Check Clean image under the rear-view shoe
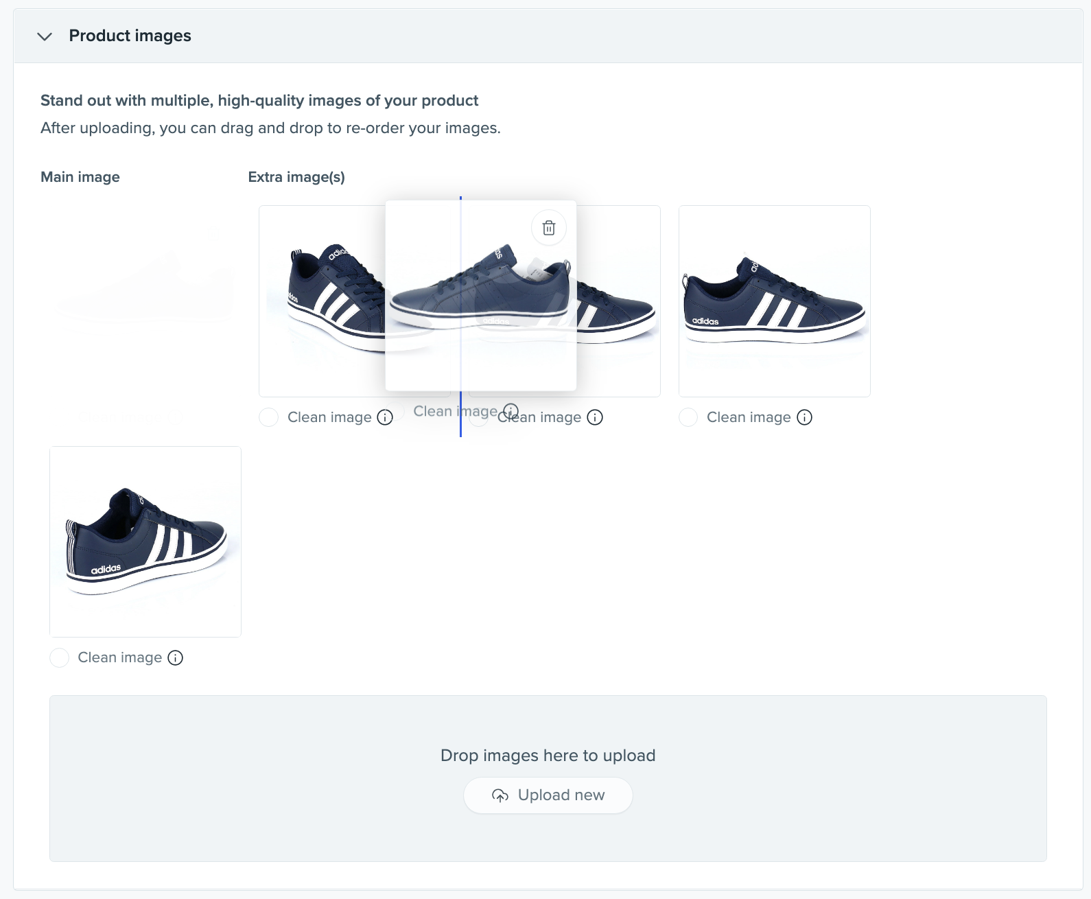Image resolution: width=1091 pixels, height=899 pixels. tap(60, 658)
